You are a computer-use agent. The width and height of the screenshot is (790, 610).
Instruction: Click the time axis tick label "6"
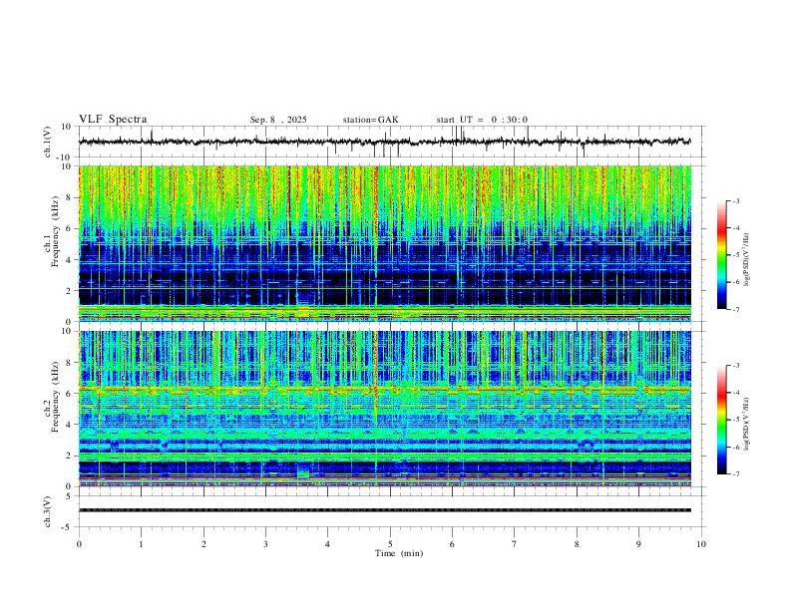[452, 544]
